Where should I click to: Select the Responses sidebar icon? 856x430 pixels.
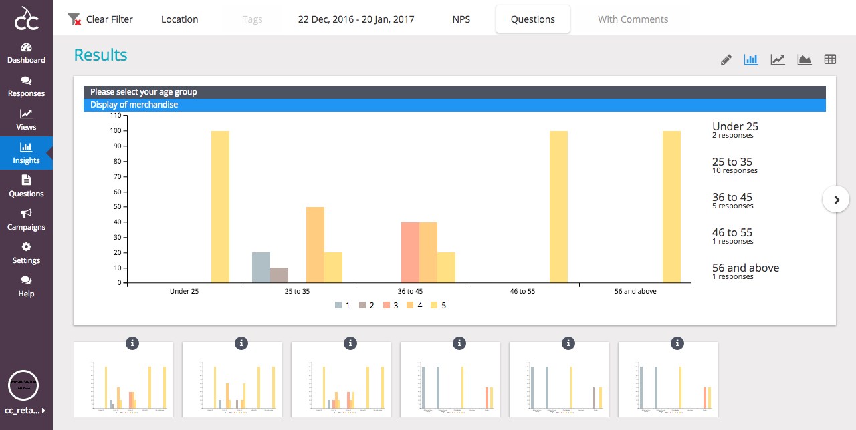point(26,86)
